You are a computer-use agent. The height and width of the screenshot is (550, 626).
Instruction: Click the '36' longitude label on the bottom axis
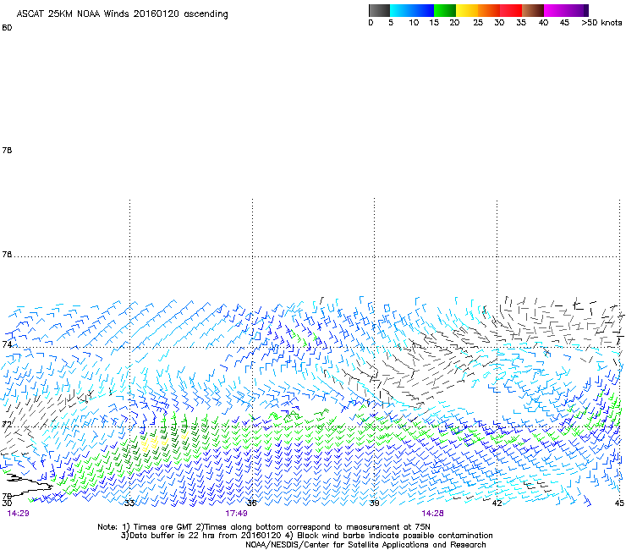click(252, 503)
